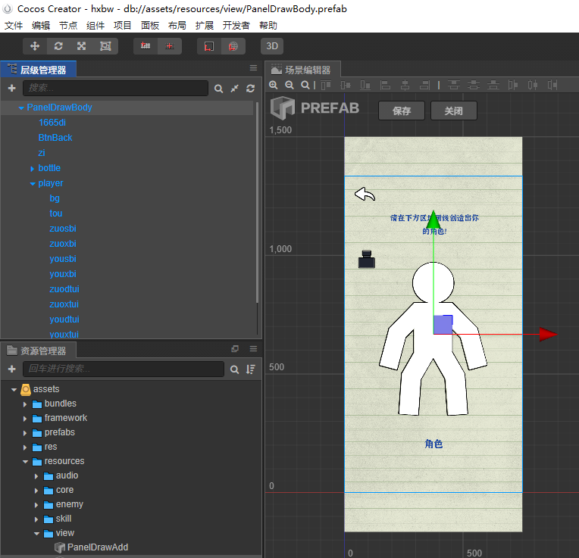Collapse the view folder
The width and height of the screenshot is (579, 558).
[x=36, y=533]
